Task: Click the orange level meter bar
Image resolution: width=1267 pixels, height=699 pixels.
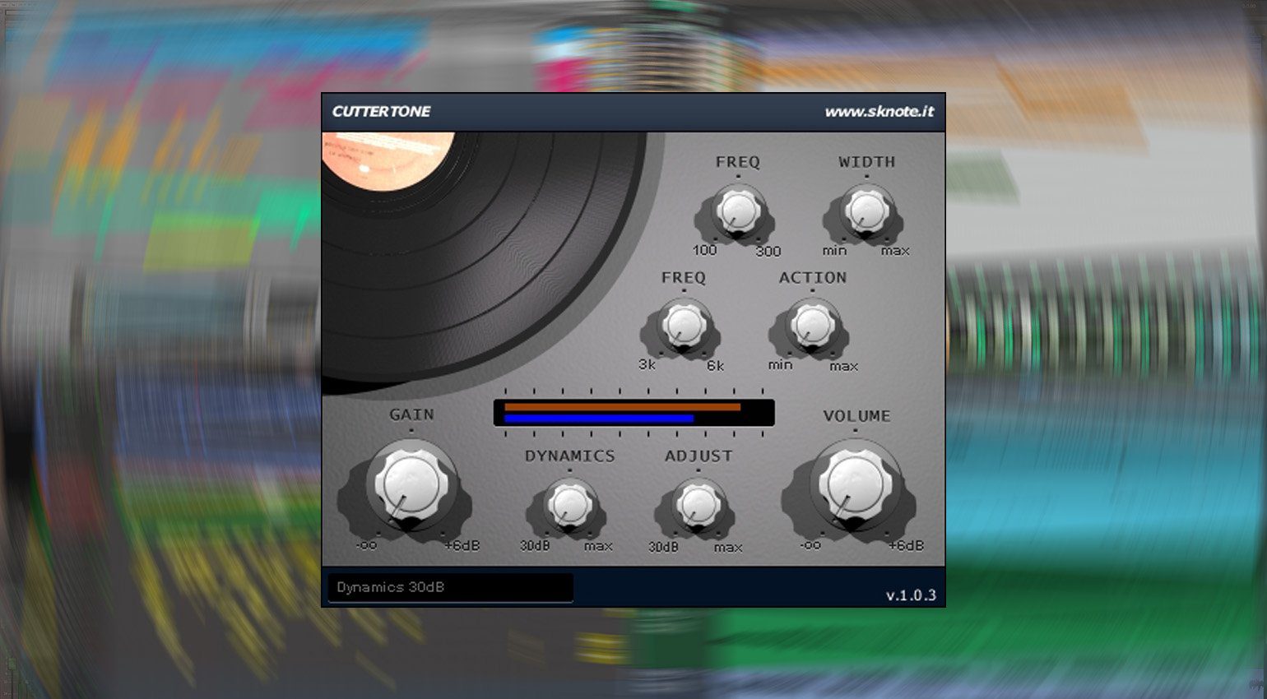Action: [622, 406]
